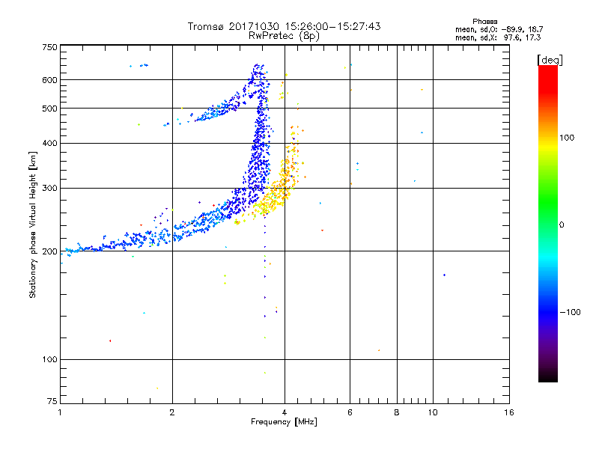Click the y-axis label '500'

[49, 109]
